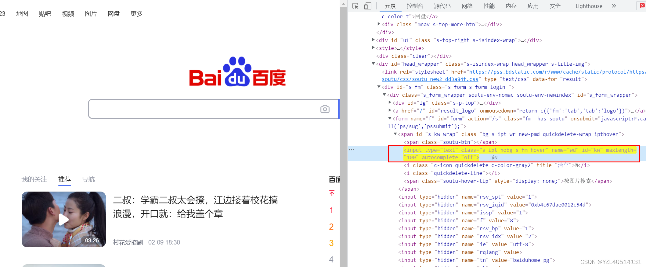The width and height of the screenshot is (646, 267).
Task: Switch to the 控制台 Console tab
Action: click(415, 6)
